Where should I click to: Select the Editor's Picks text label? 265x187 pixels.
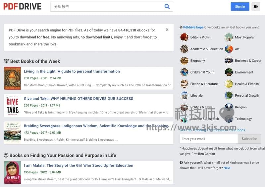200,37
